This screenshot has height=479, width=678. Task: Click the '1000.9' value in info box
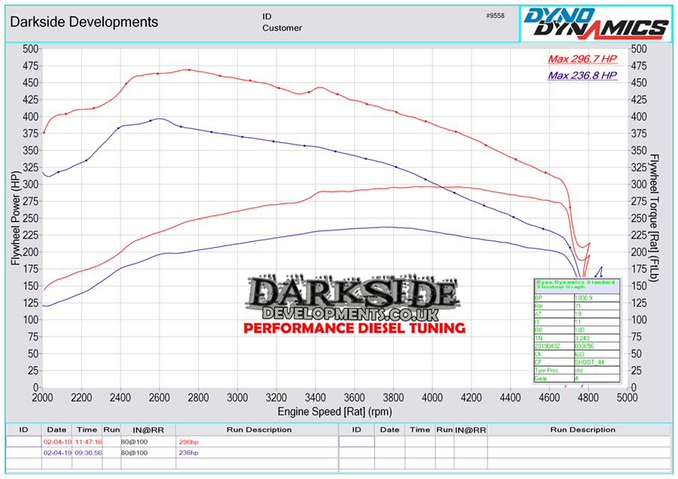pos(584,297)
